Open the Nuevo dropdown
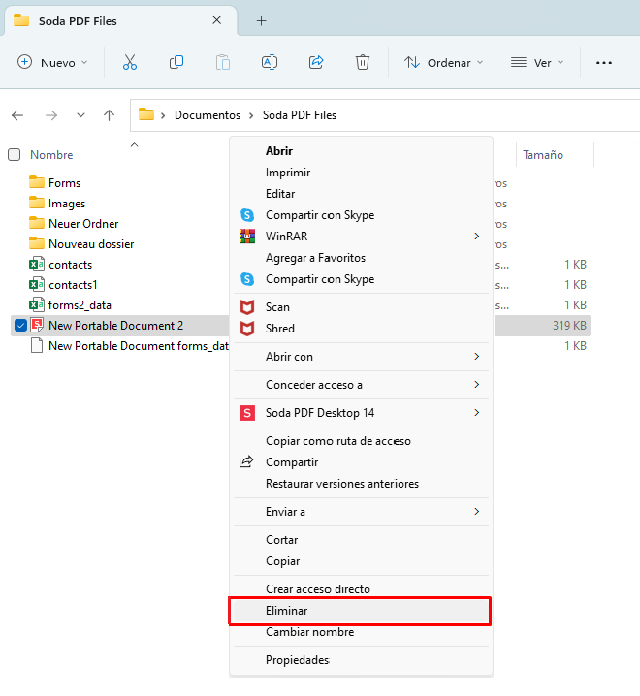 (52, 63)
